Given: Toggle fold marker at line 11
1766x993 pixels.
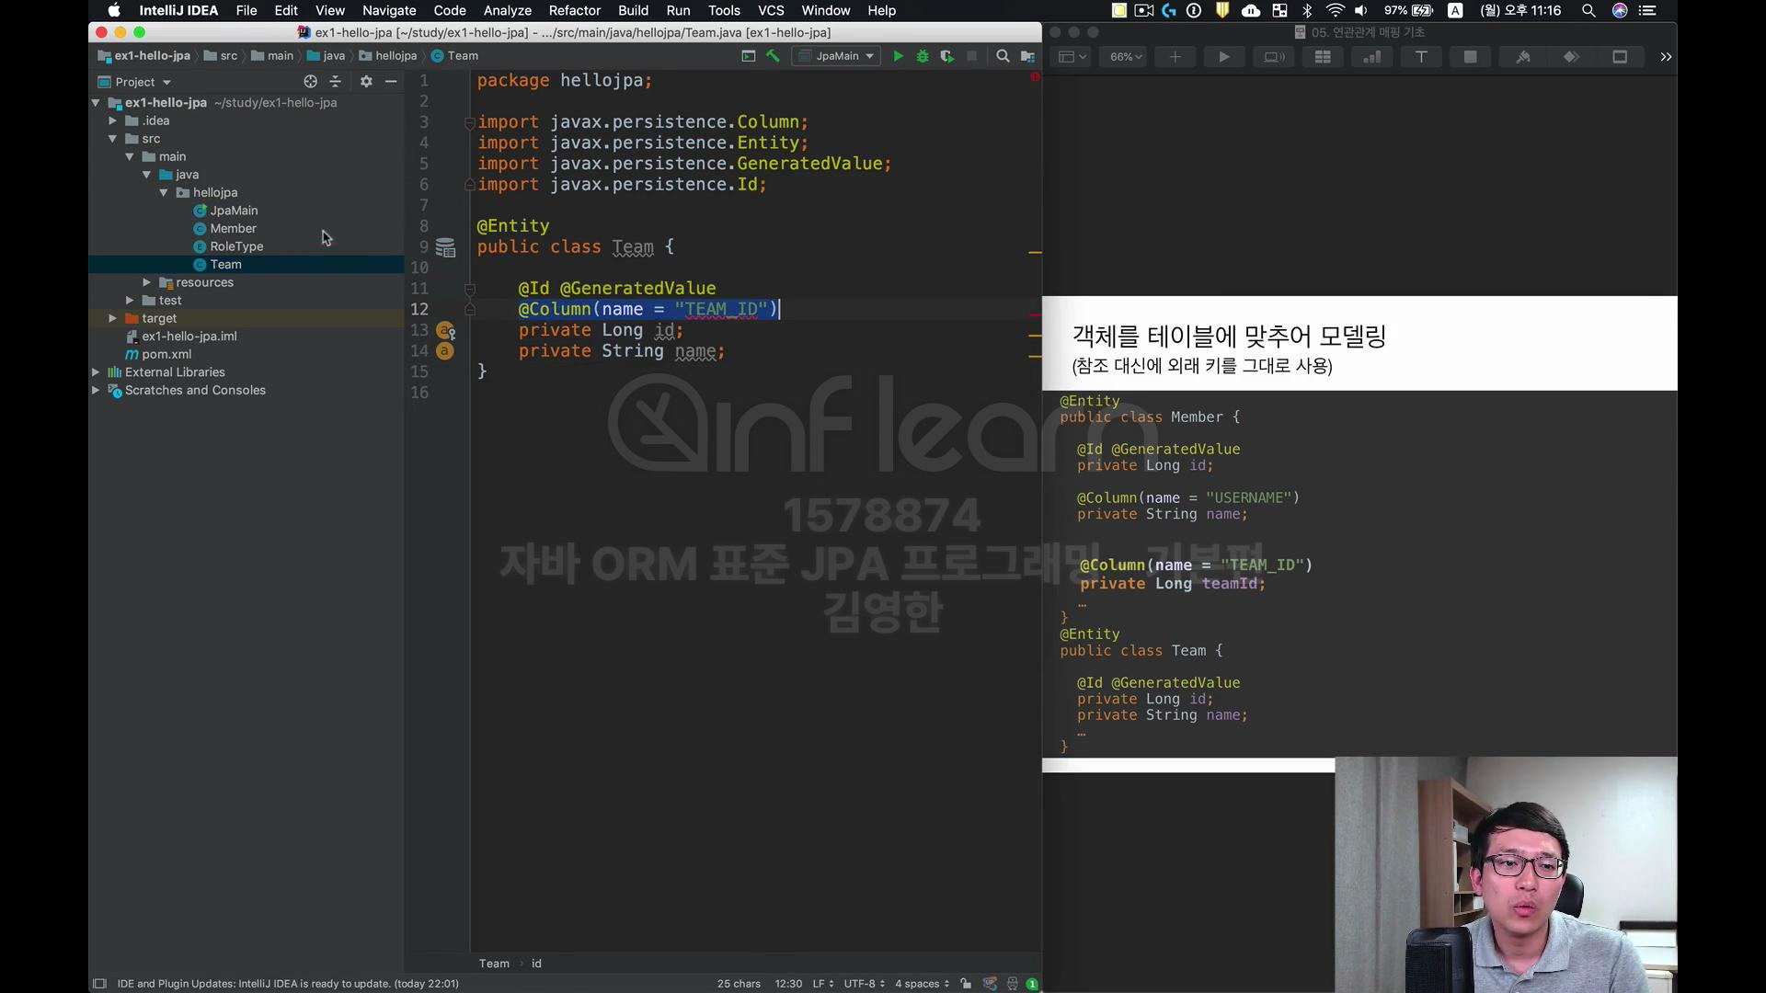Looking at the screenshot, I should (470, 289).
